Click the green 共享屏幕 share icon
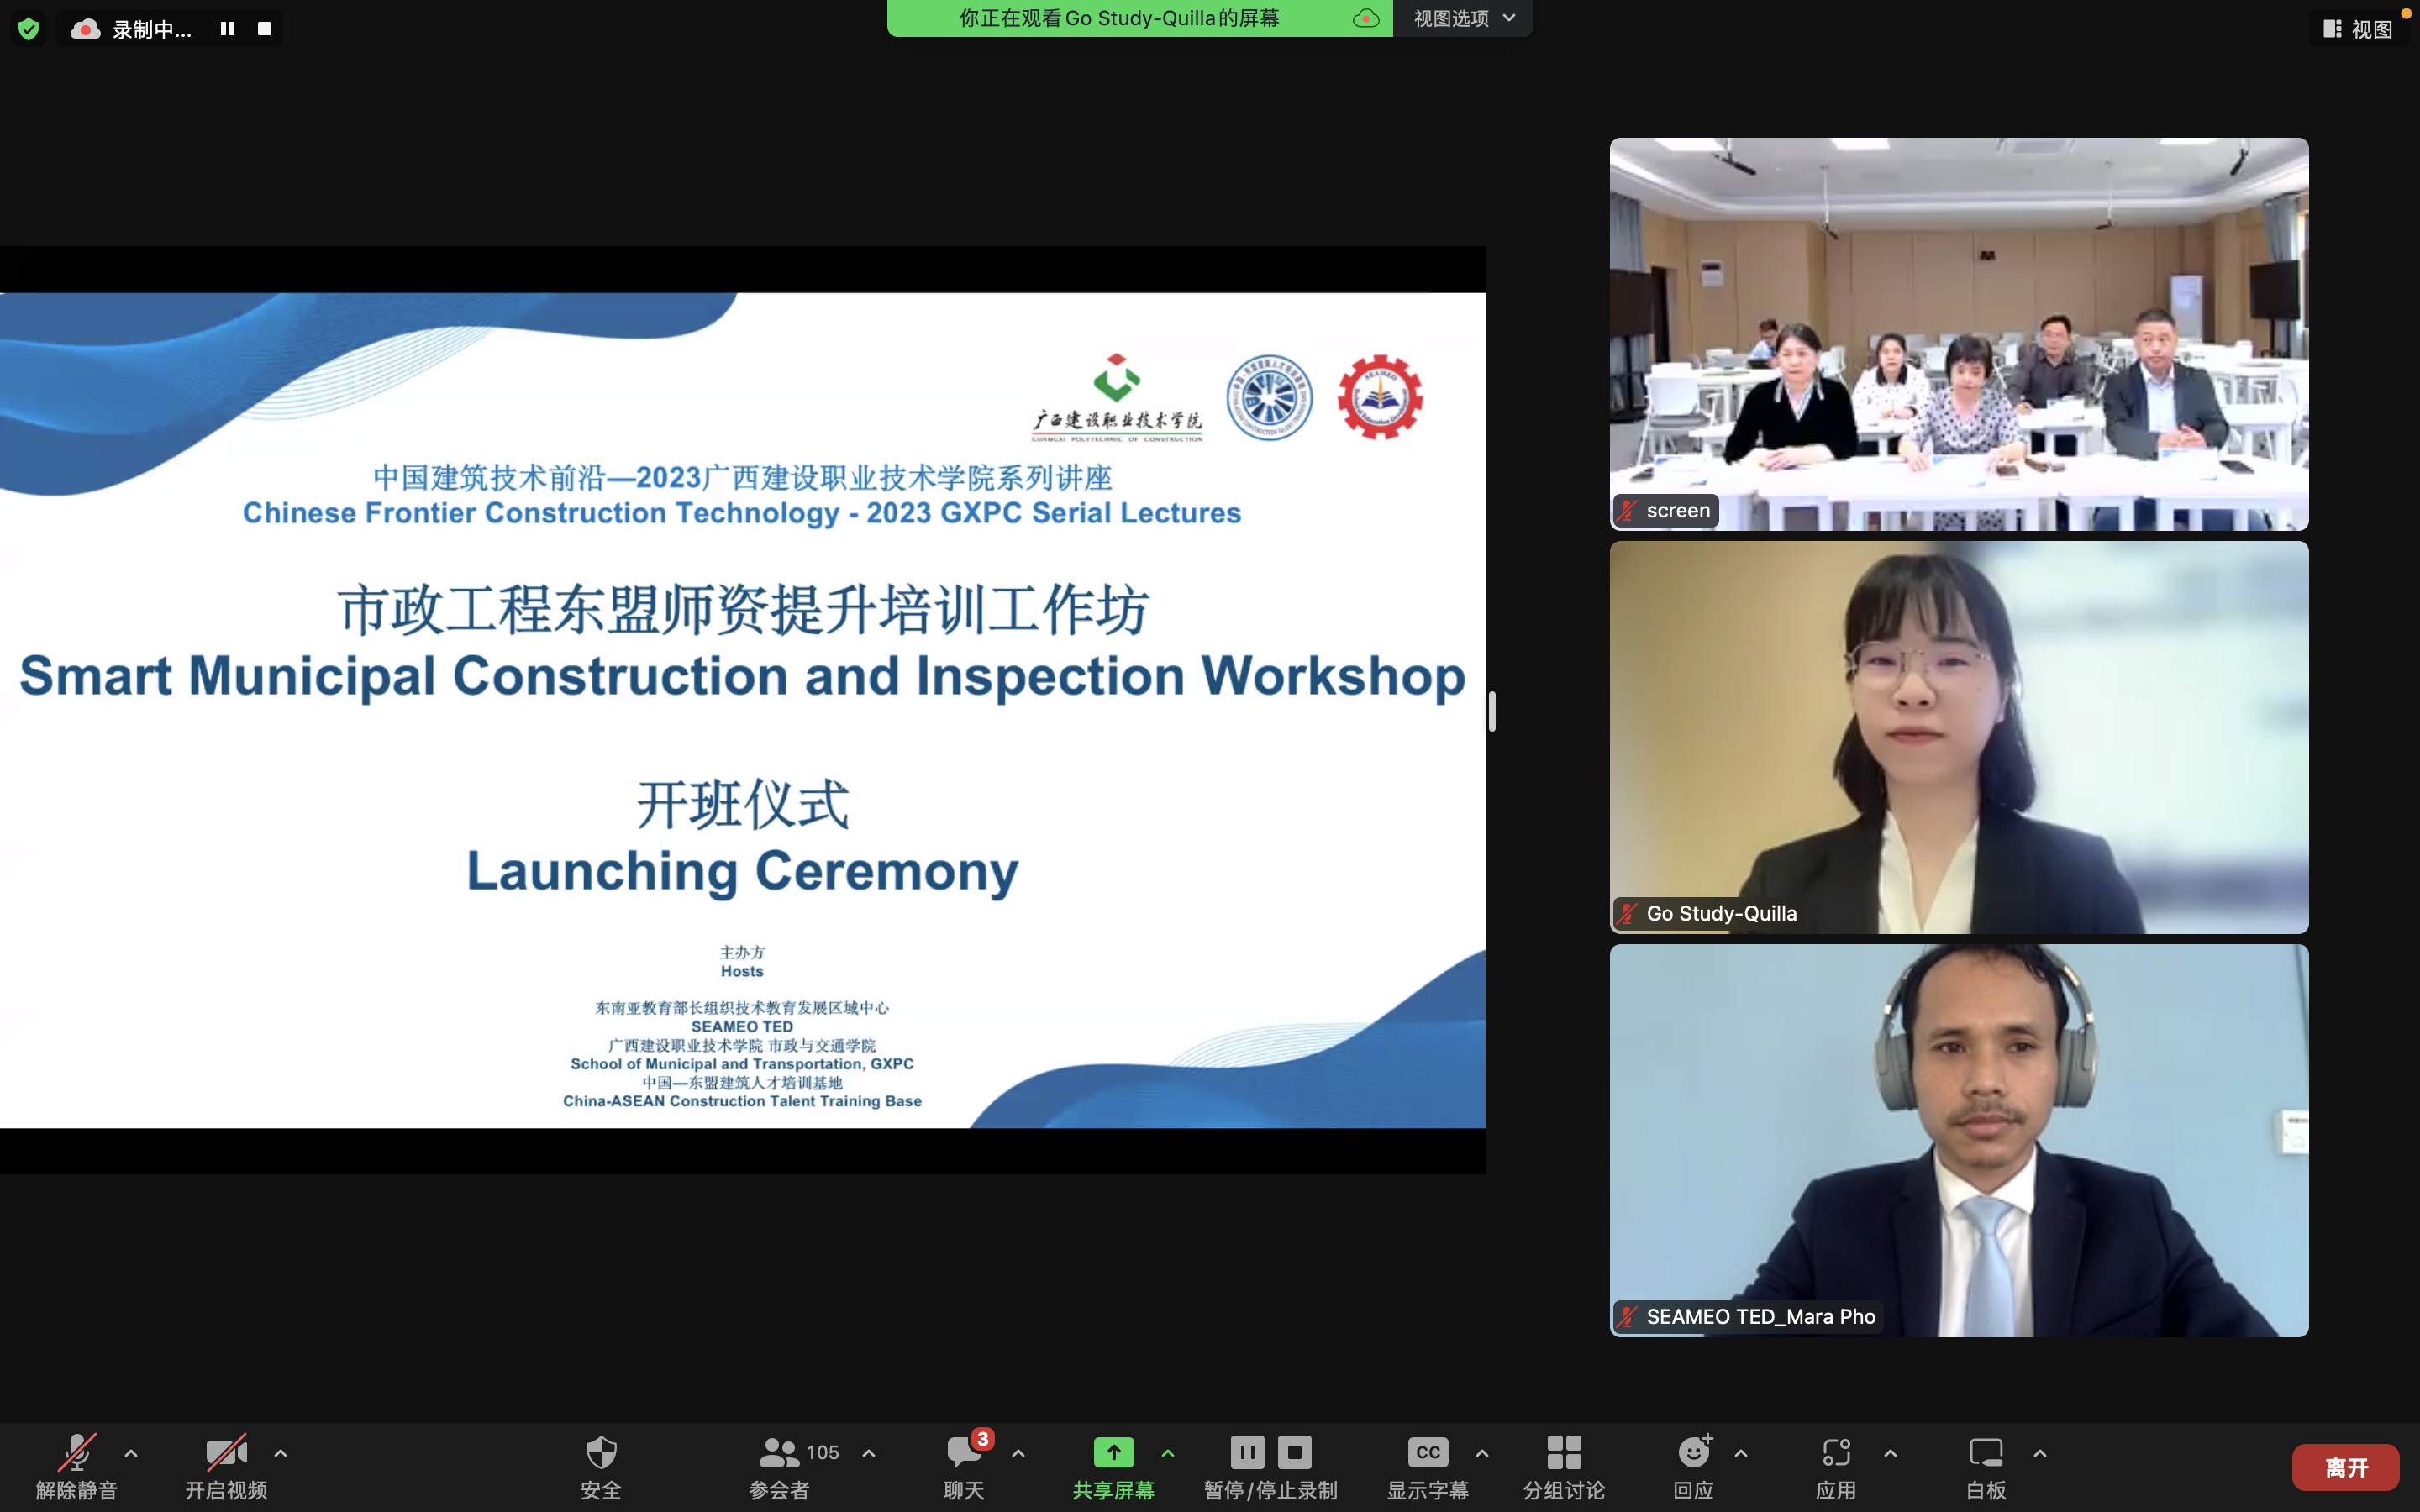This screenshot has width=2420, height=1512. (x=1113, y=1452)
